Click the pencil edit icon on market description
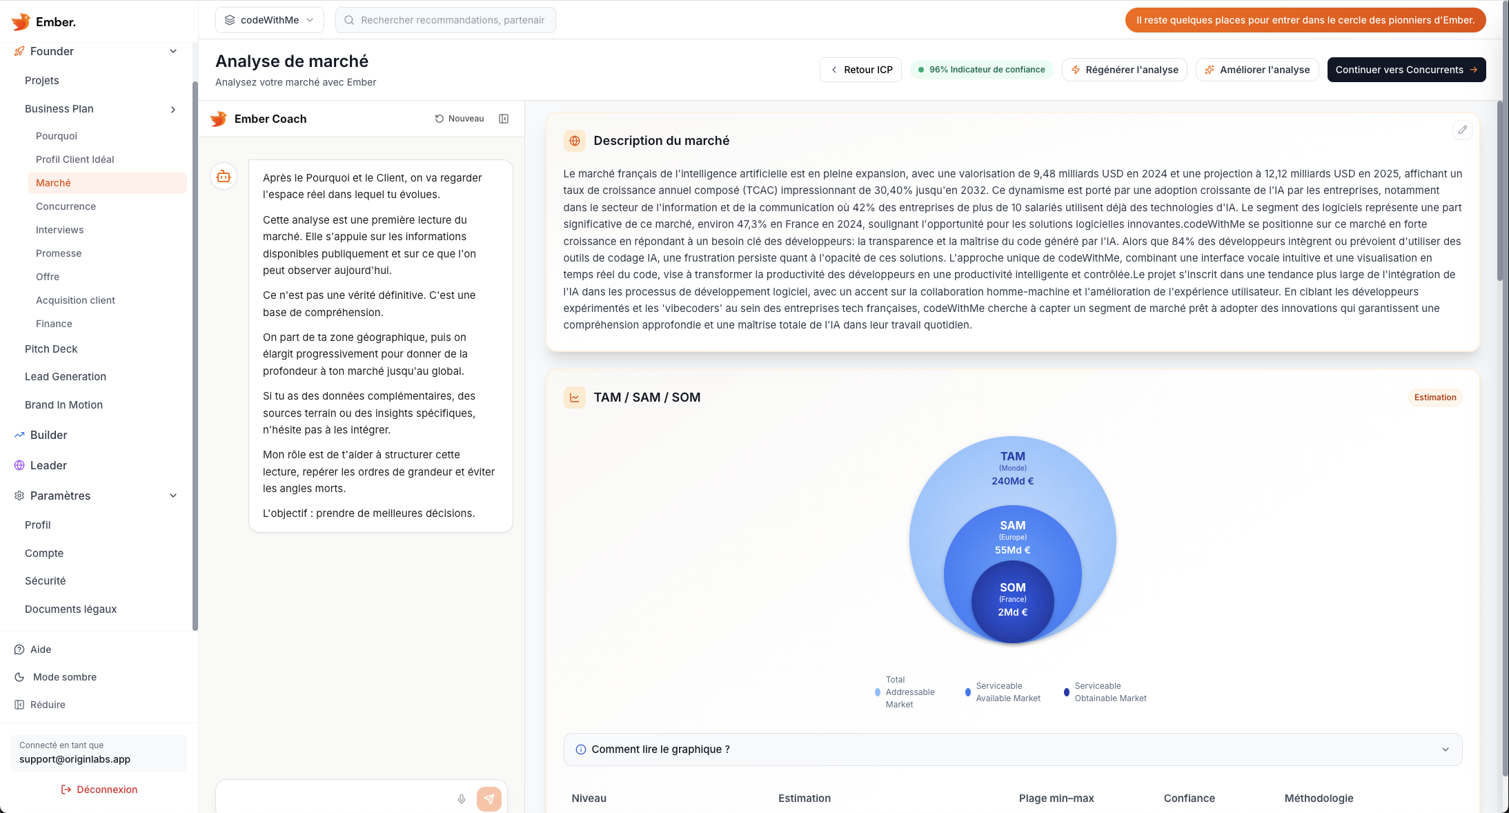The width and height of the screenshot is (1509, 813). (1463, 130)
